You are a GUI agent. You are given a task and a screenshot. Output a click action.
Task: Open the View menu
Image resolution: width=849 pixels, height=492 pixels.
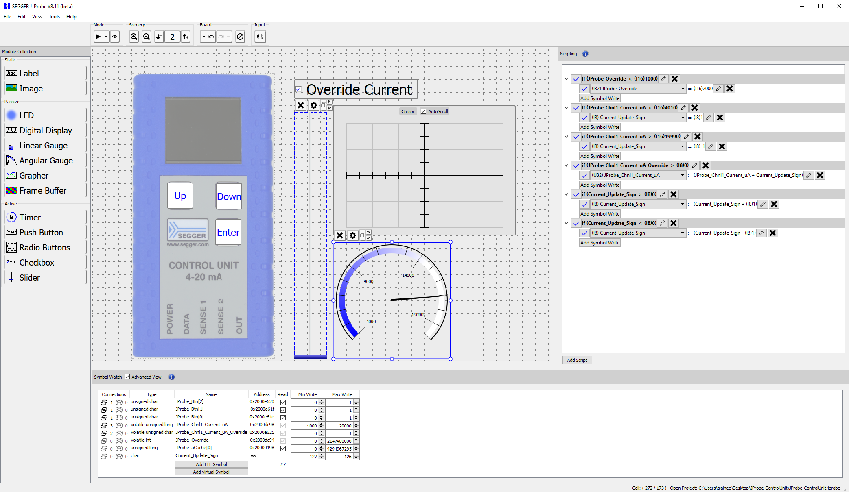pyautogui.click(x=37, y=17)
